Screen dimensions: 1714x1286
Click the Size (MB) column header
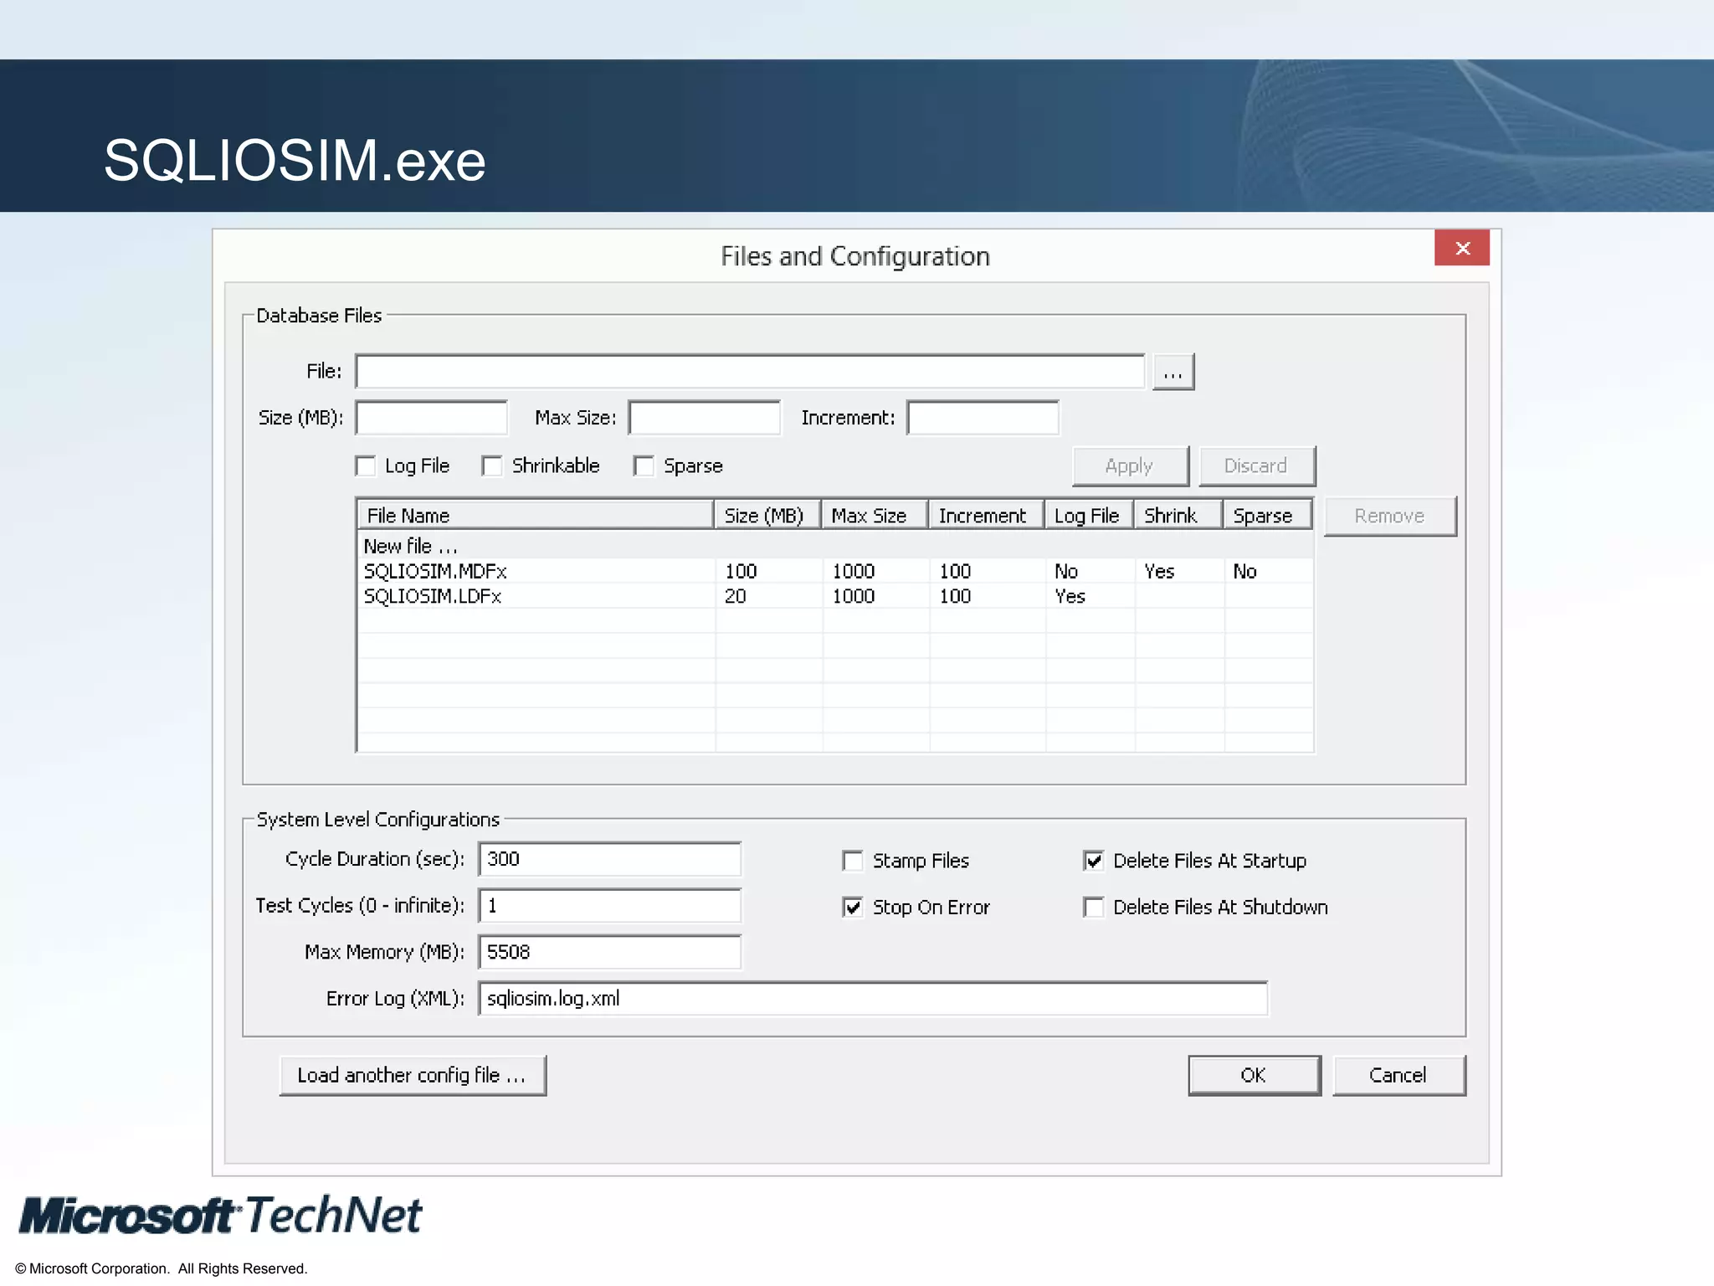tap(767, 516)
